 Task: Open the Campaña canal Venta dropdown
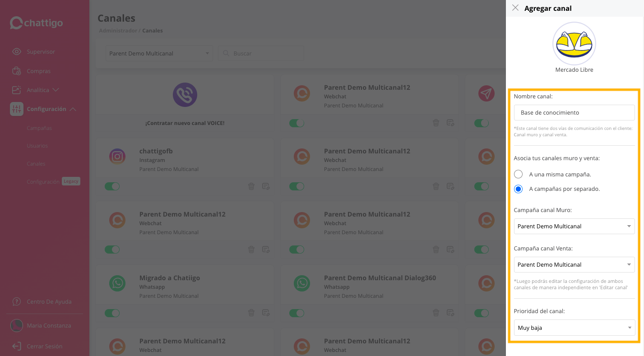[x=574, y=264]
